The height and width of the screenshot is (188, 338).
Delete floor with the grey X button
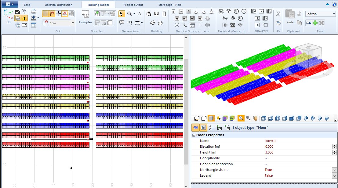(322, 23)
